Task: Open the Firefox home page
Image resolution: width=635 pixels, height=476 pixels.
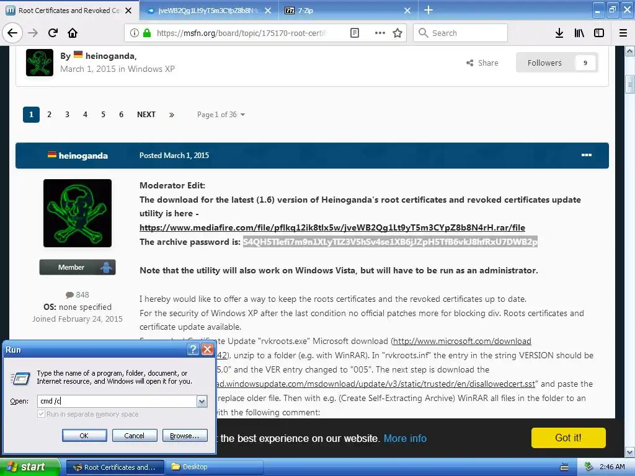Action: coord(73,33)
